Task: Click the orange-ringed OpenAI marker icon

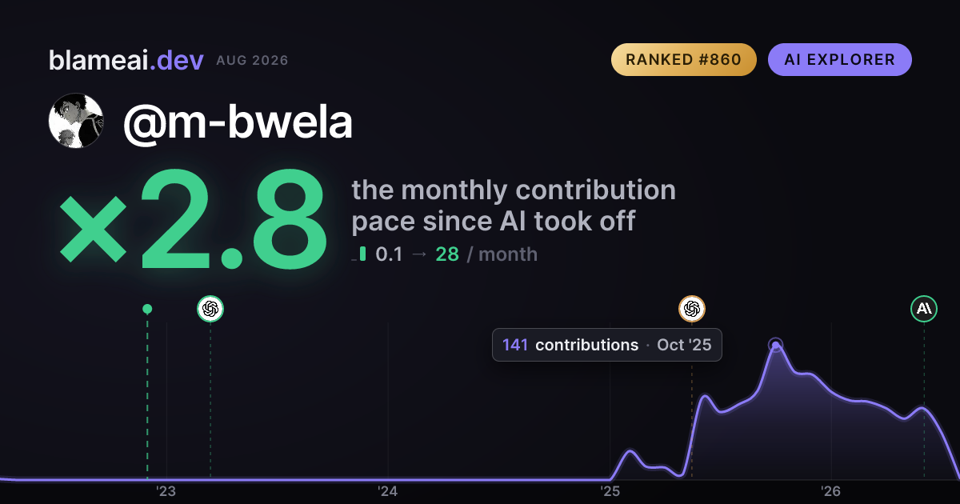Action: pyautogui.click(x=692, y=309)
